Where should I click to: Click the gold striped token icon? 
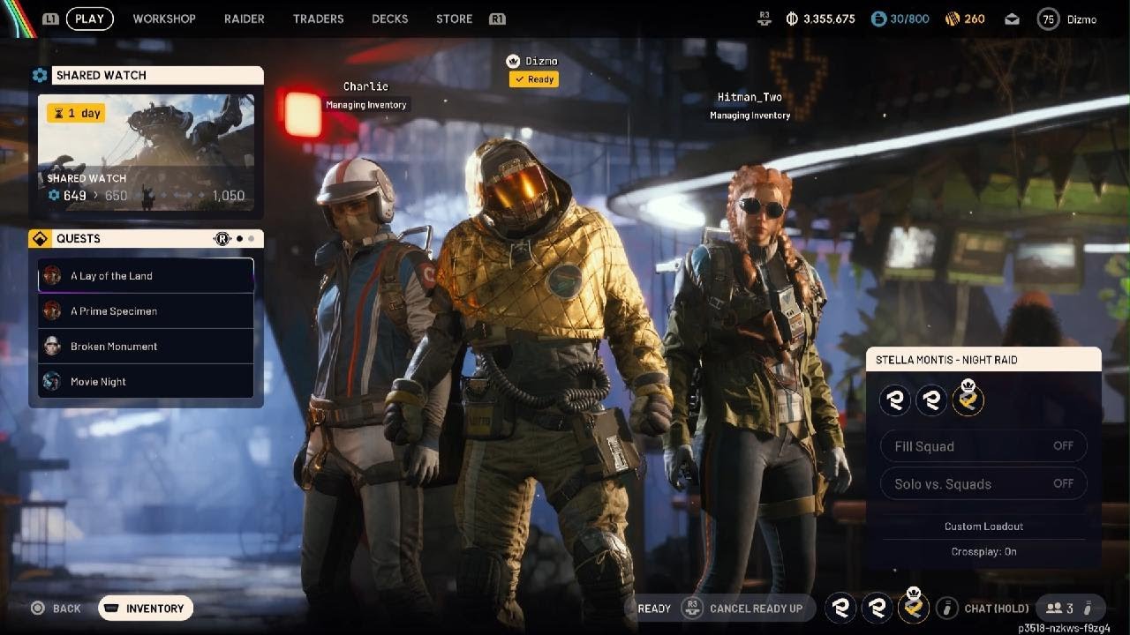[x=953, y=19]
